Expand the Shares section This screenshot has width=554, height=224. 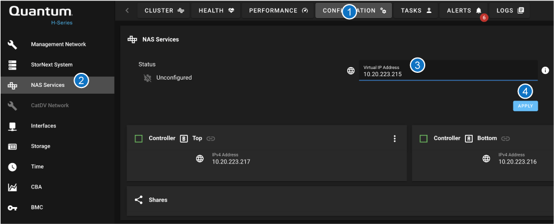(340, 200)
